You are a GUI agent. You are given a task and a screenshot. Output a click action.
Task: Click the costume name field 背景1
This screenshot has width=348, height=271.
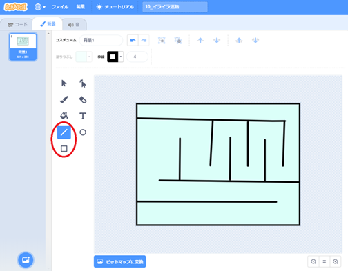[x=101, y=40]
